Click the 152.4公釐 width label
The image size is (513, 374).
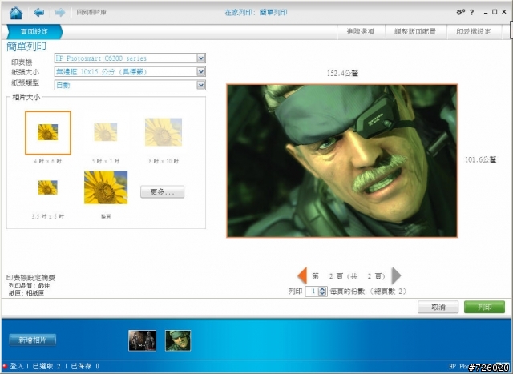(x=342, y=73)
